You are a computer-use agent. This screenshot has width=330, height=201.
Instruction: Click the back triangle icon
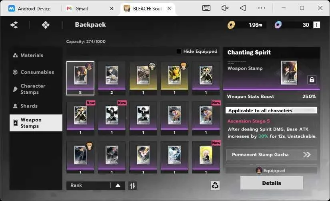click(243, 8)
